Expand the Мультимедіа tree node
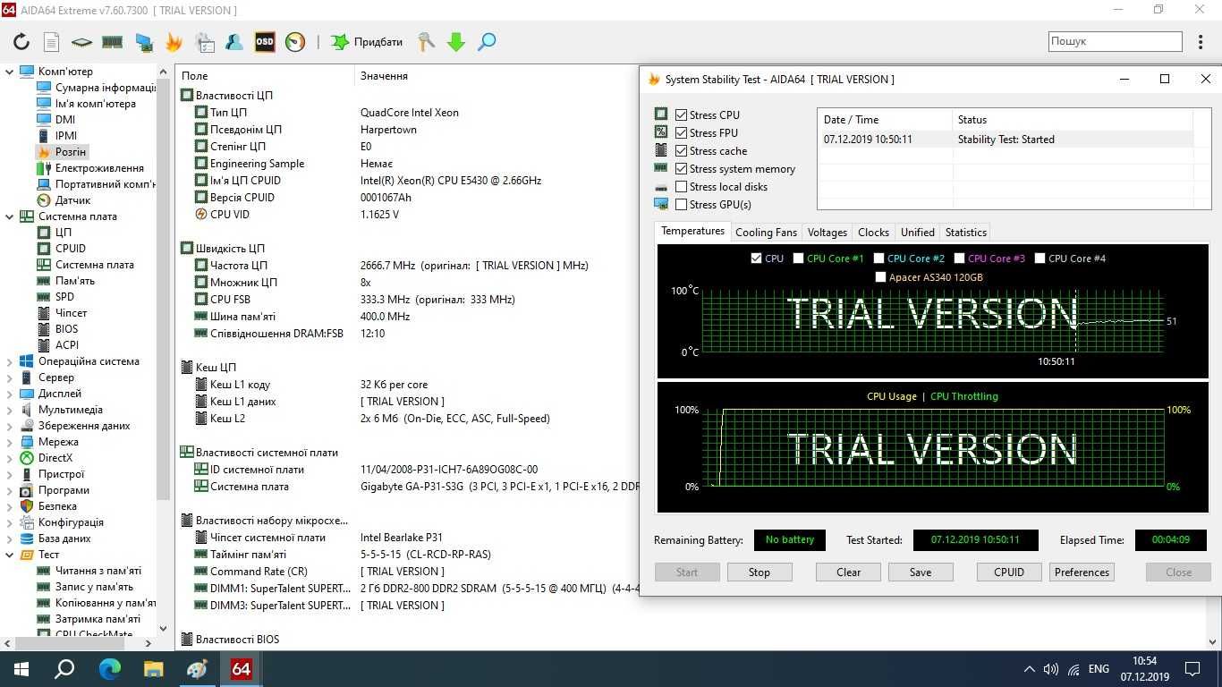1222x687 pixels. coord(10,410)
